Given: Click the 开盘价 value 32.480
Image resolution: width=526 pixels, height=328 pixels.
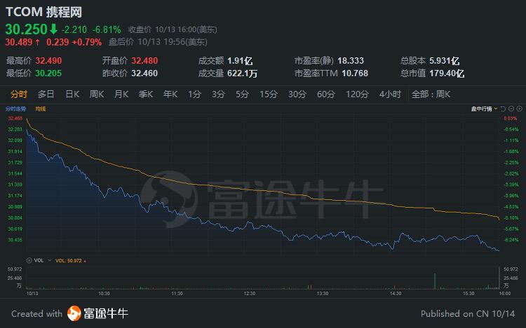Looking at the screenshot, I should click(x=144, y=61).
